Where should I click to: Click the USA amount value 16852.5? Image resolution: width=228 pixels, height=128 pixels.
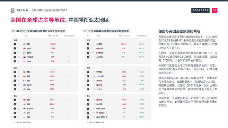coord(52,44)
